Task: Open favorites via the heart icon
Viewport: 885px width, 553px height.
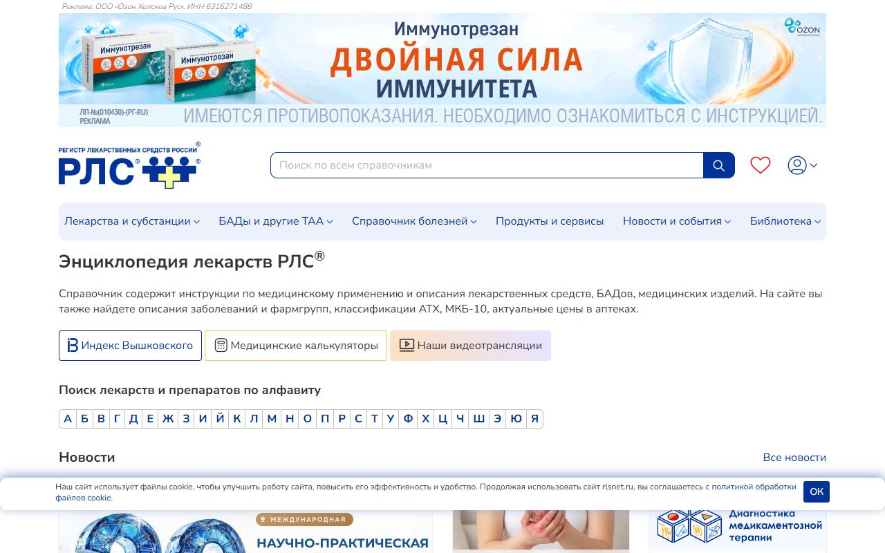Action: tap(760, 165)
